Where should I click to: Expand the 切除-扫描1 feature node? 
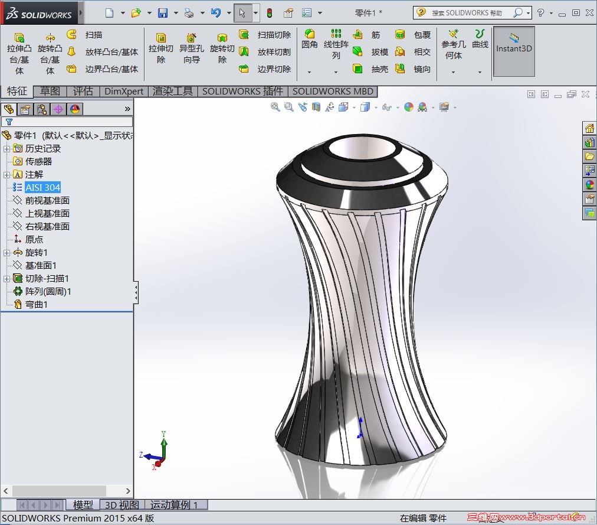pyautogui.click(x=6, y=279)
